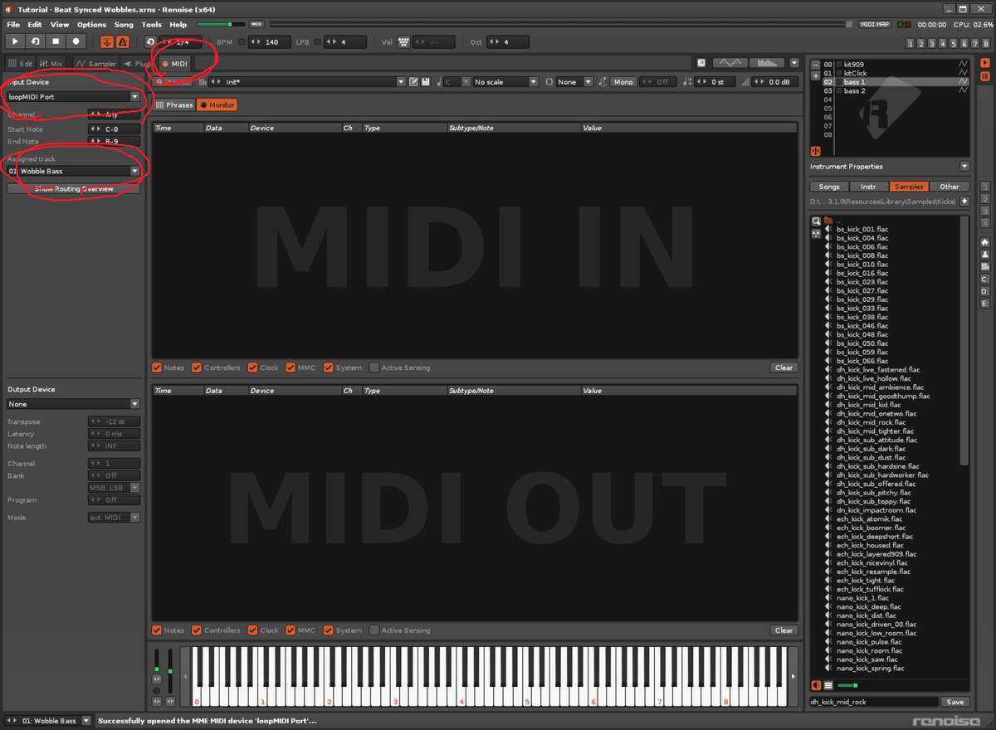Click the plus button in instrument list
The height and width of the screenshot is (730, 996).
pyautogui.click(x=816, y=75)
